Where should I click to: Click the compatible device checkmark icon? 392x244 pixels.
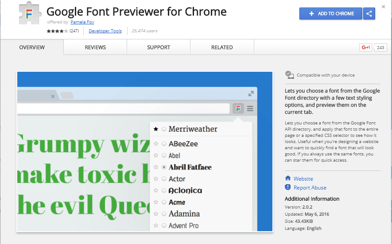290,75
